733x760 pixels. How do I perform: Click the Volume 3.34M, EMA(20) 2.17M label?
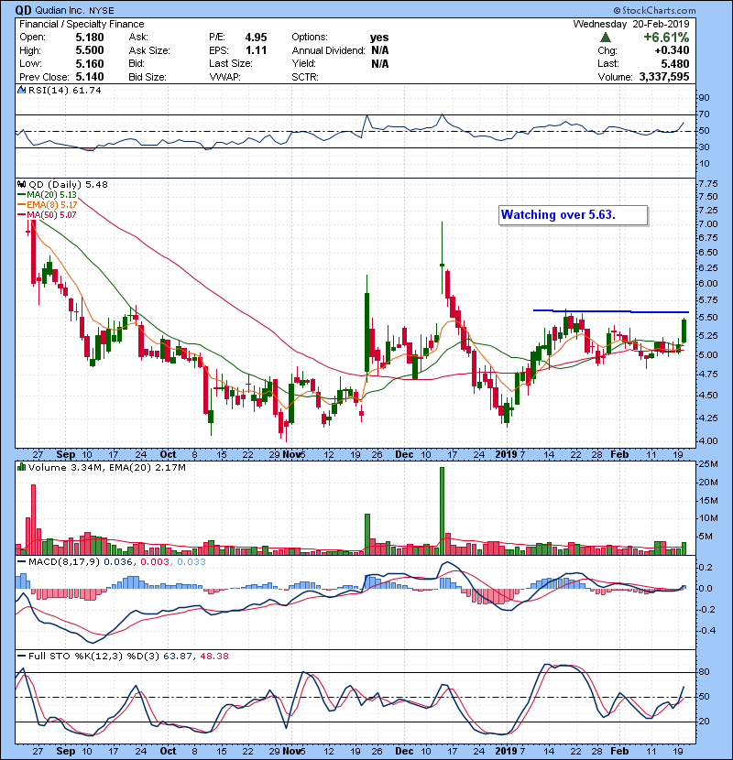coord(106,468)
